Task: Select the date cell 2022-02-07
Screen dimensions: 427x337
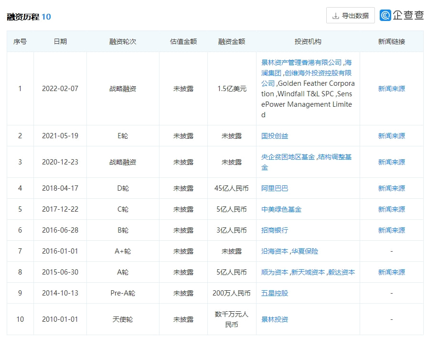Action: coord(60,89)
